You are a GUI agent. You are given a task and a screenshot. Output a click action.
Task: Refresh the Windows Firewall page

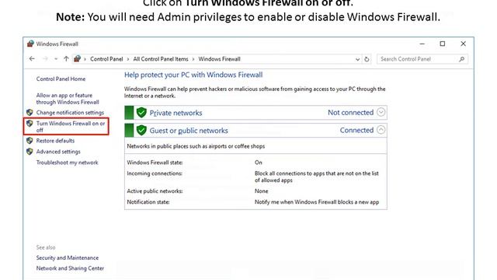point(367,59)
